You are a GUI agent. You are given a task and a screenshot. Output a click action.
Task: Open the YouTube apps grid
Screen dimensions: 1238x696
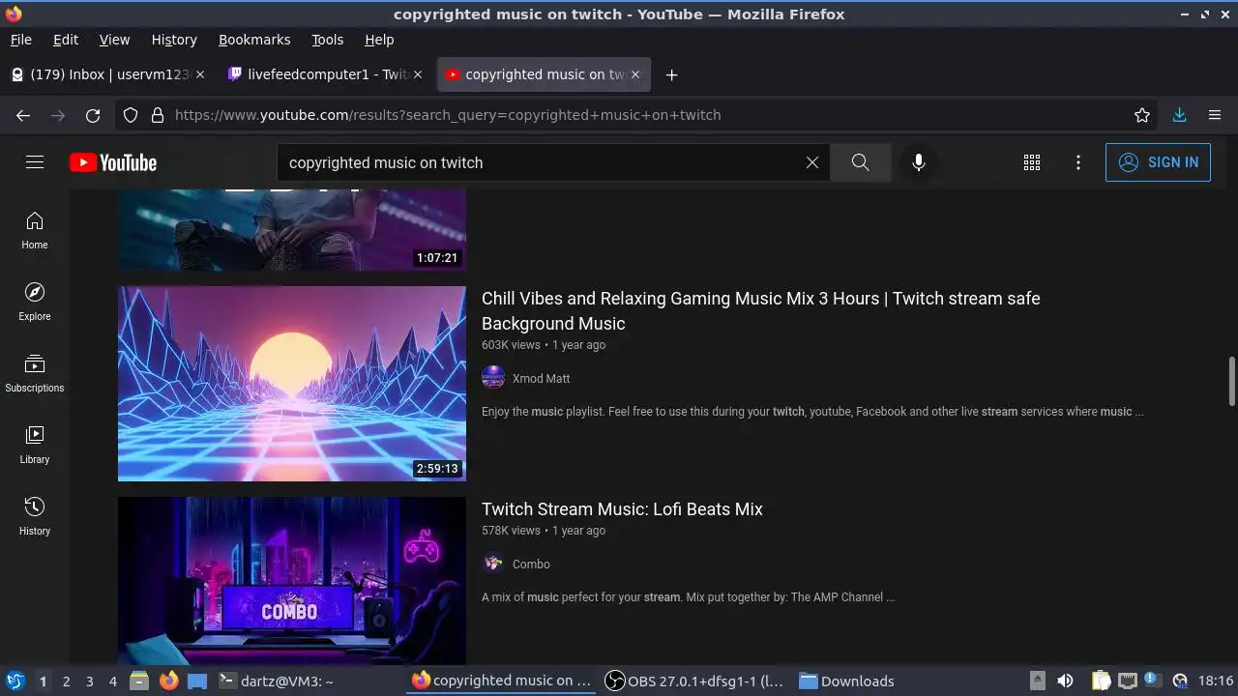click(1032, 162)
